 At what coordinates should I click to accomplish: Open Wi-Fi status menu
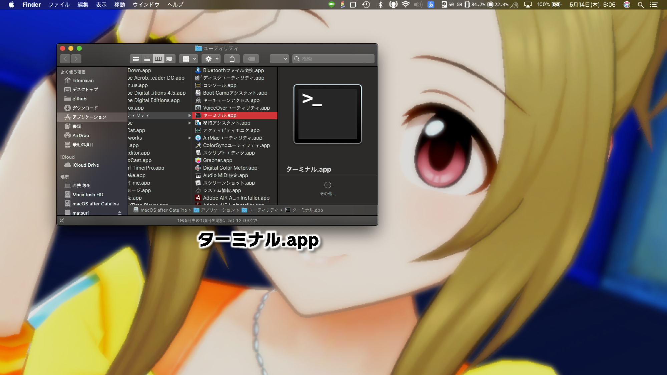click(405, 5)
